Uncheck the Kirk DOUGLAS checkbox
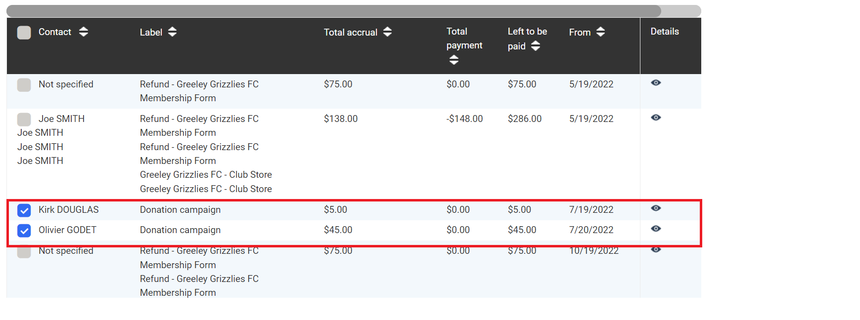This screenshot has width=860, height=320. tap(24, 210)
